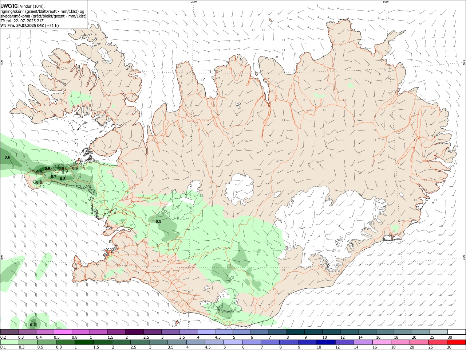Pick the bright pink 0.5 swatch in upper legend

click(63, 332)
